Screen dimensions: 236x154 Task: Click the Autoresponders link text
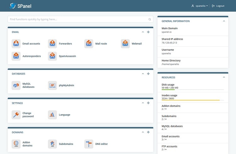[31, 56]
